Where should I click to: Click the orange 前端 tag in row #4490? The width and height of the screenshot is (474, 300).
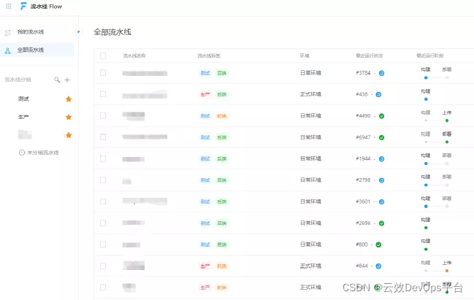coord(221,116)
